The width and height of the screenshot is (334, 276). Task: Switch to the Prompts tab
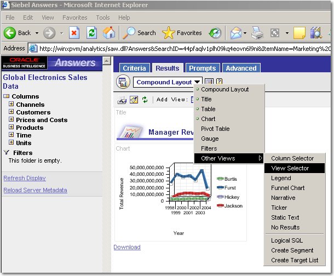pos(203,68)
